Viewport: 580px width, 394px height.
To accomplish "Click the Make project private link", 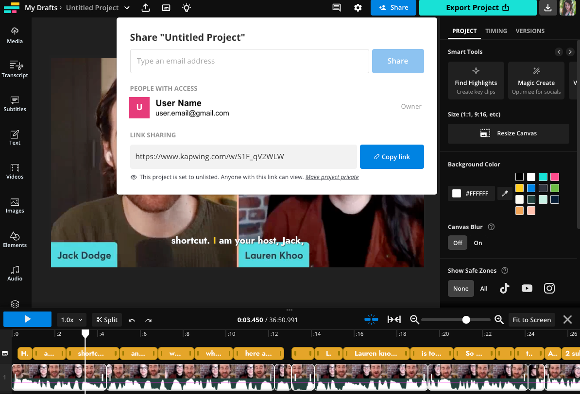I will [332, 177].
